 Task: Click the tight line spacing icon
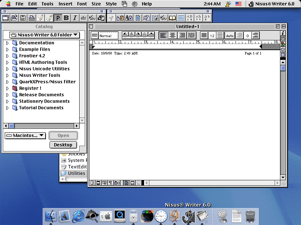(204, 36)
